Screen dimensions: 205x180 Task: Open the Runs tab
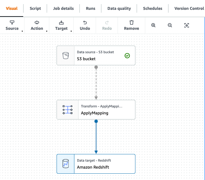91,9
